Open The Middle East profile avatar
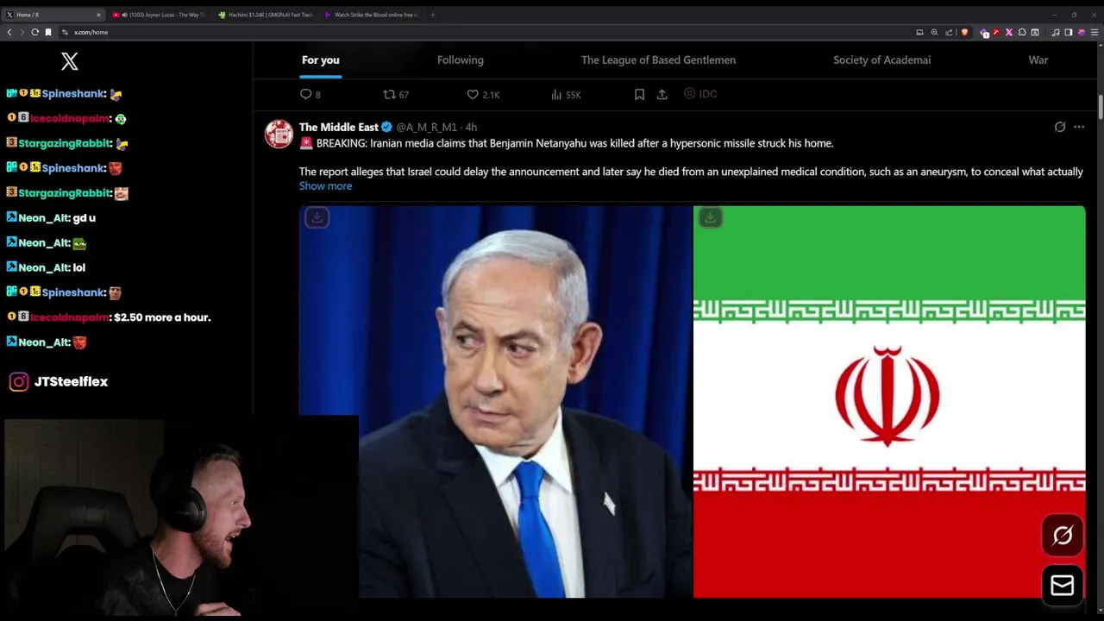This screenshot has height=621, width=1104. (x=279, y=134)
